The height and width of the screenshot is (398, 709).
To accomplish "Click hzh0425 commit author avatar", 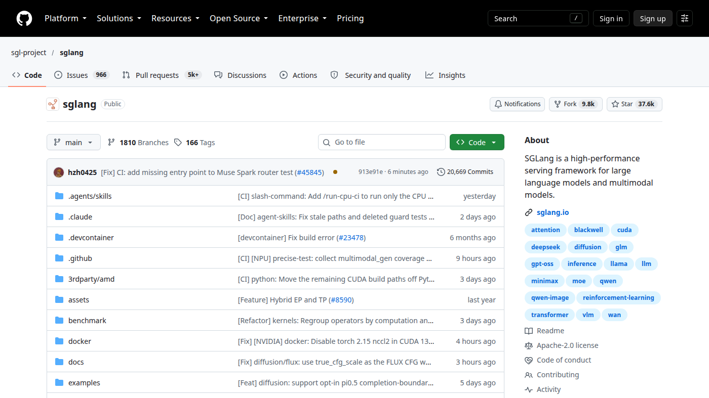I will coord(59,172).
